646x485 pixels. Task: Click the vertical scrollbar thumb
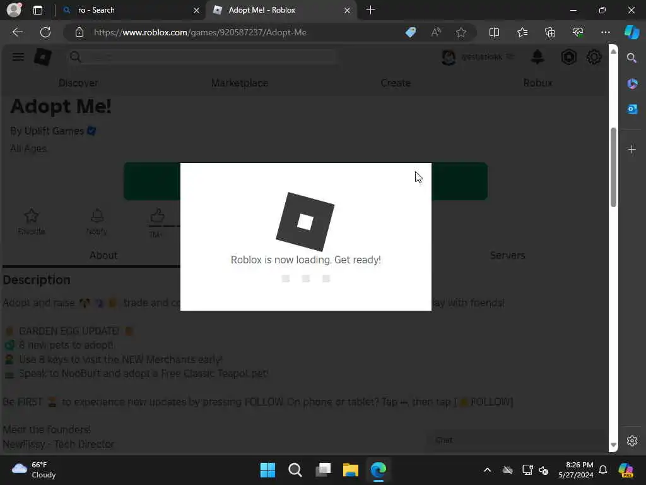click(613, 167)
